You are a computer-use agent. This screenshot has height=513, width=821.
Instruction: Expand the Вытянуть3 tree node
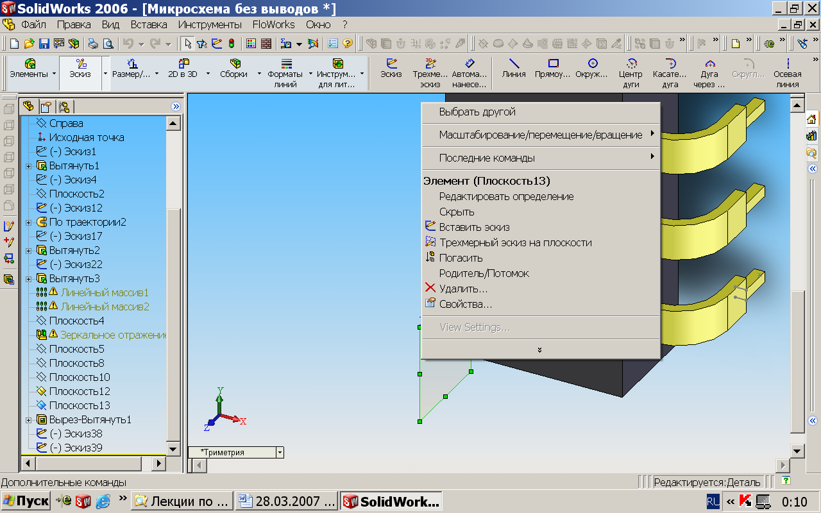pyautogui.click(x=28, y=279)
